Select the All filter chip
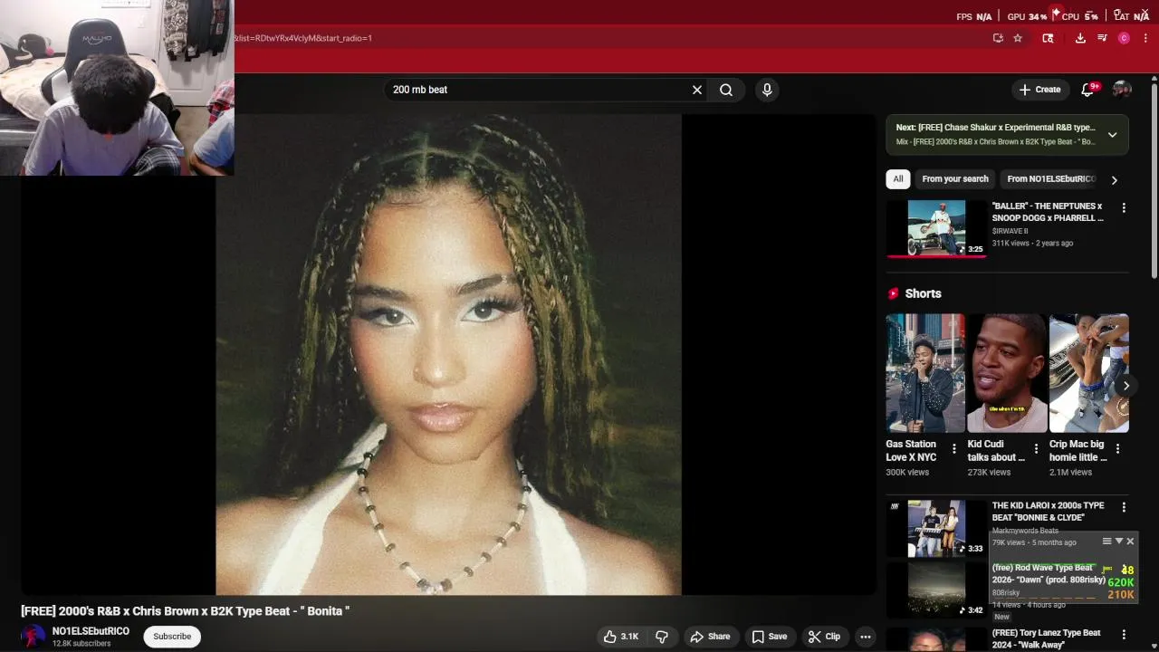Image resolution: width=1159 pixels, height=652 pixels. point(897,179)
